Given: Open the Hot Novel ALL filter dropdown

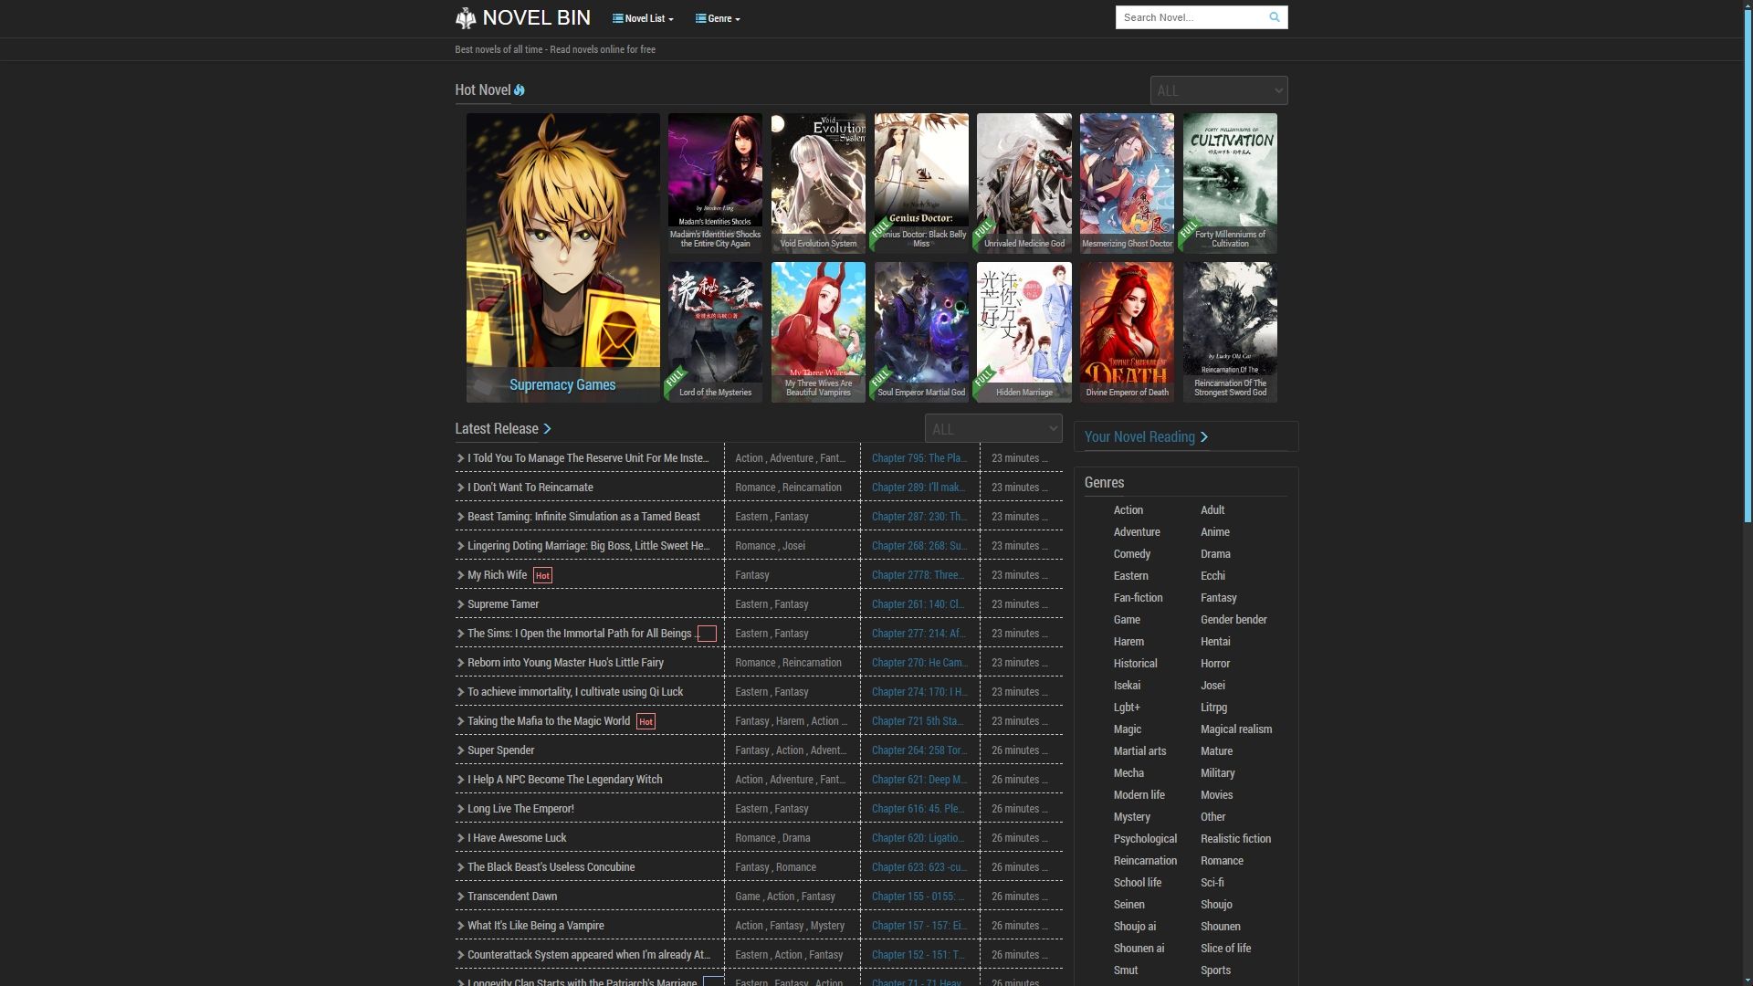Looking at the screenshot, I should tap(1219, 90).
